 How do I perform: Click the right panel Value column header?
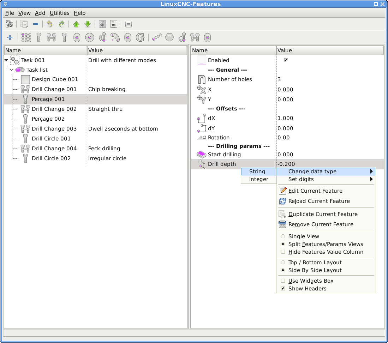point(330,50)
